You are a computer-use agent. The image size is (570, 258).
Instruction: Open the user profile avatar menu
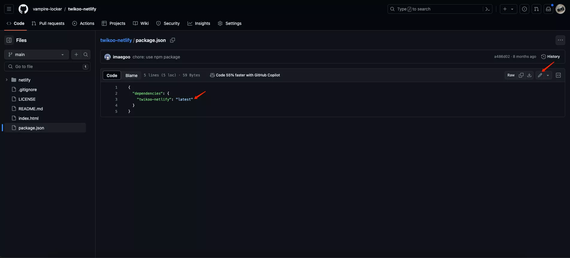560,9
